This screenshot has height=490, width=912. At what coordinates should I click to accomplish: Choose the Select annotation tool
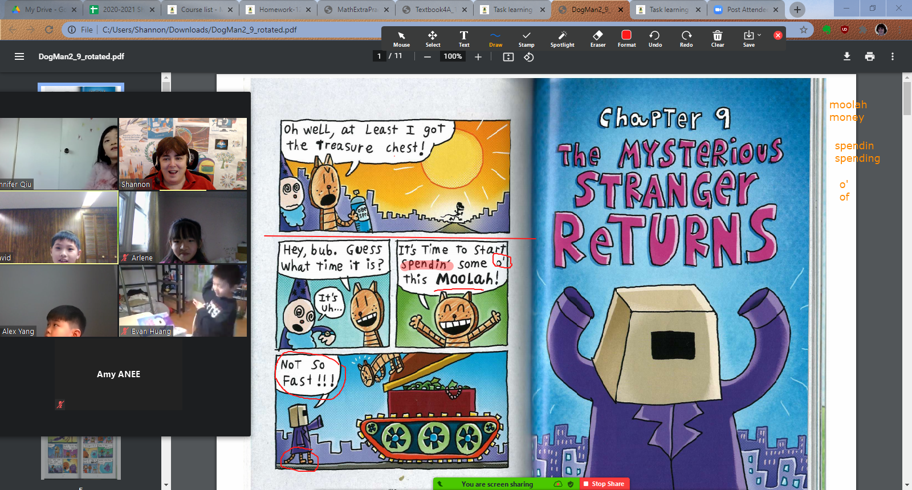pos(433,39)
